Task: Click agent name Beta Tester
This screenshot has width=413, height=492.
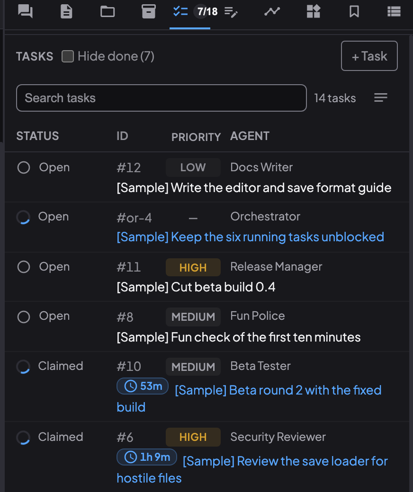Action: (260, 366)
